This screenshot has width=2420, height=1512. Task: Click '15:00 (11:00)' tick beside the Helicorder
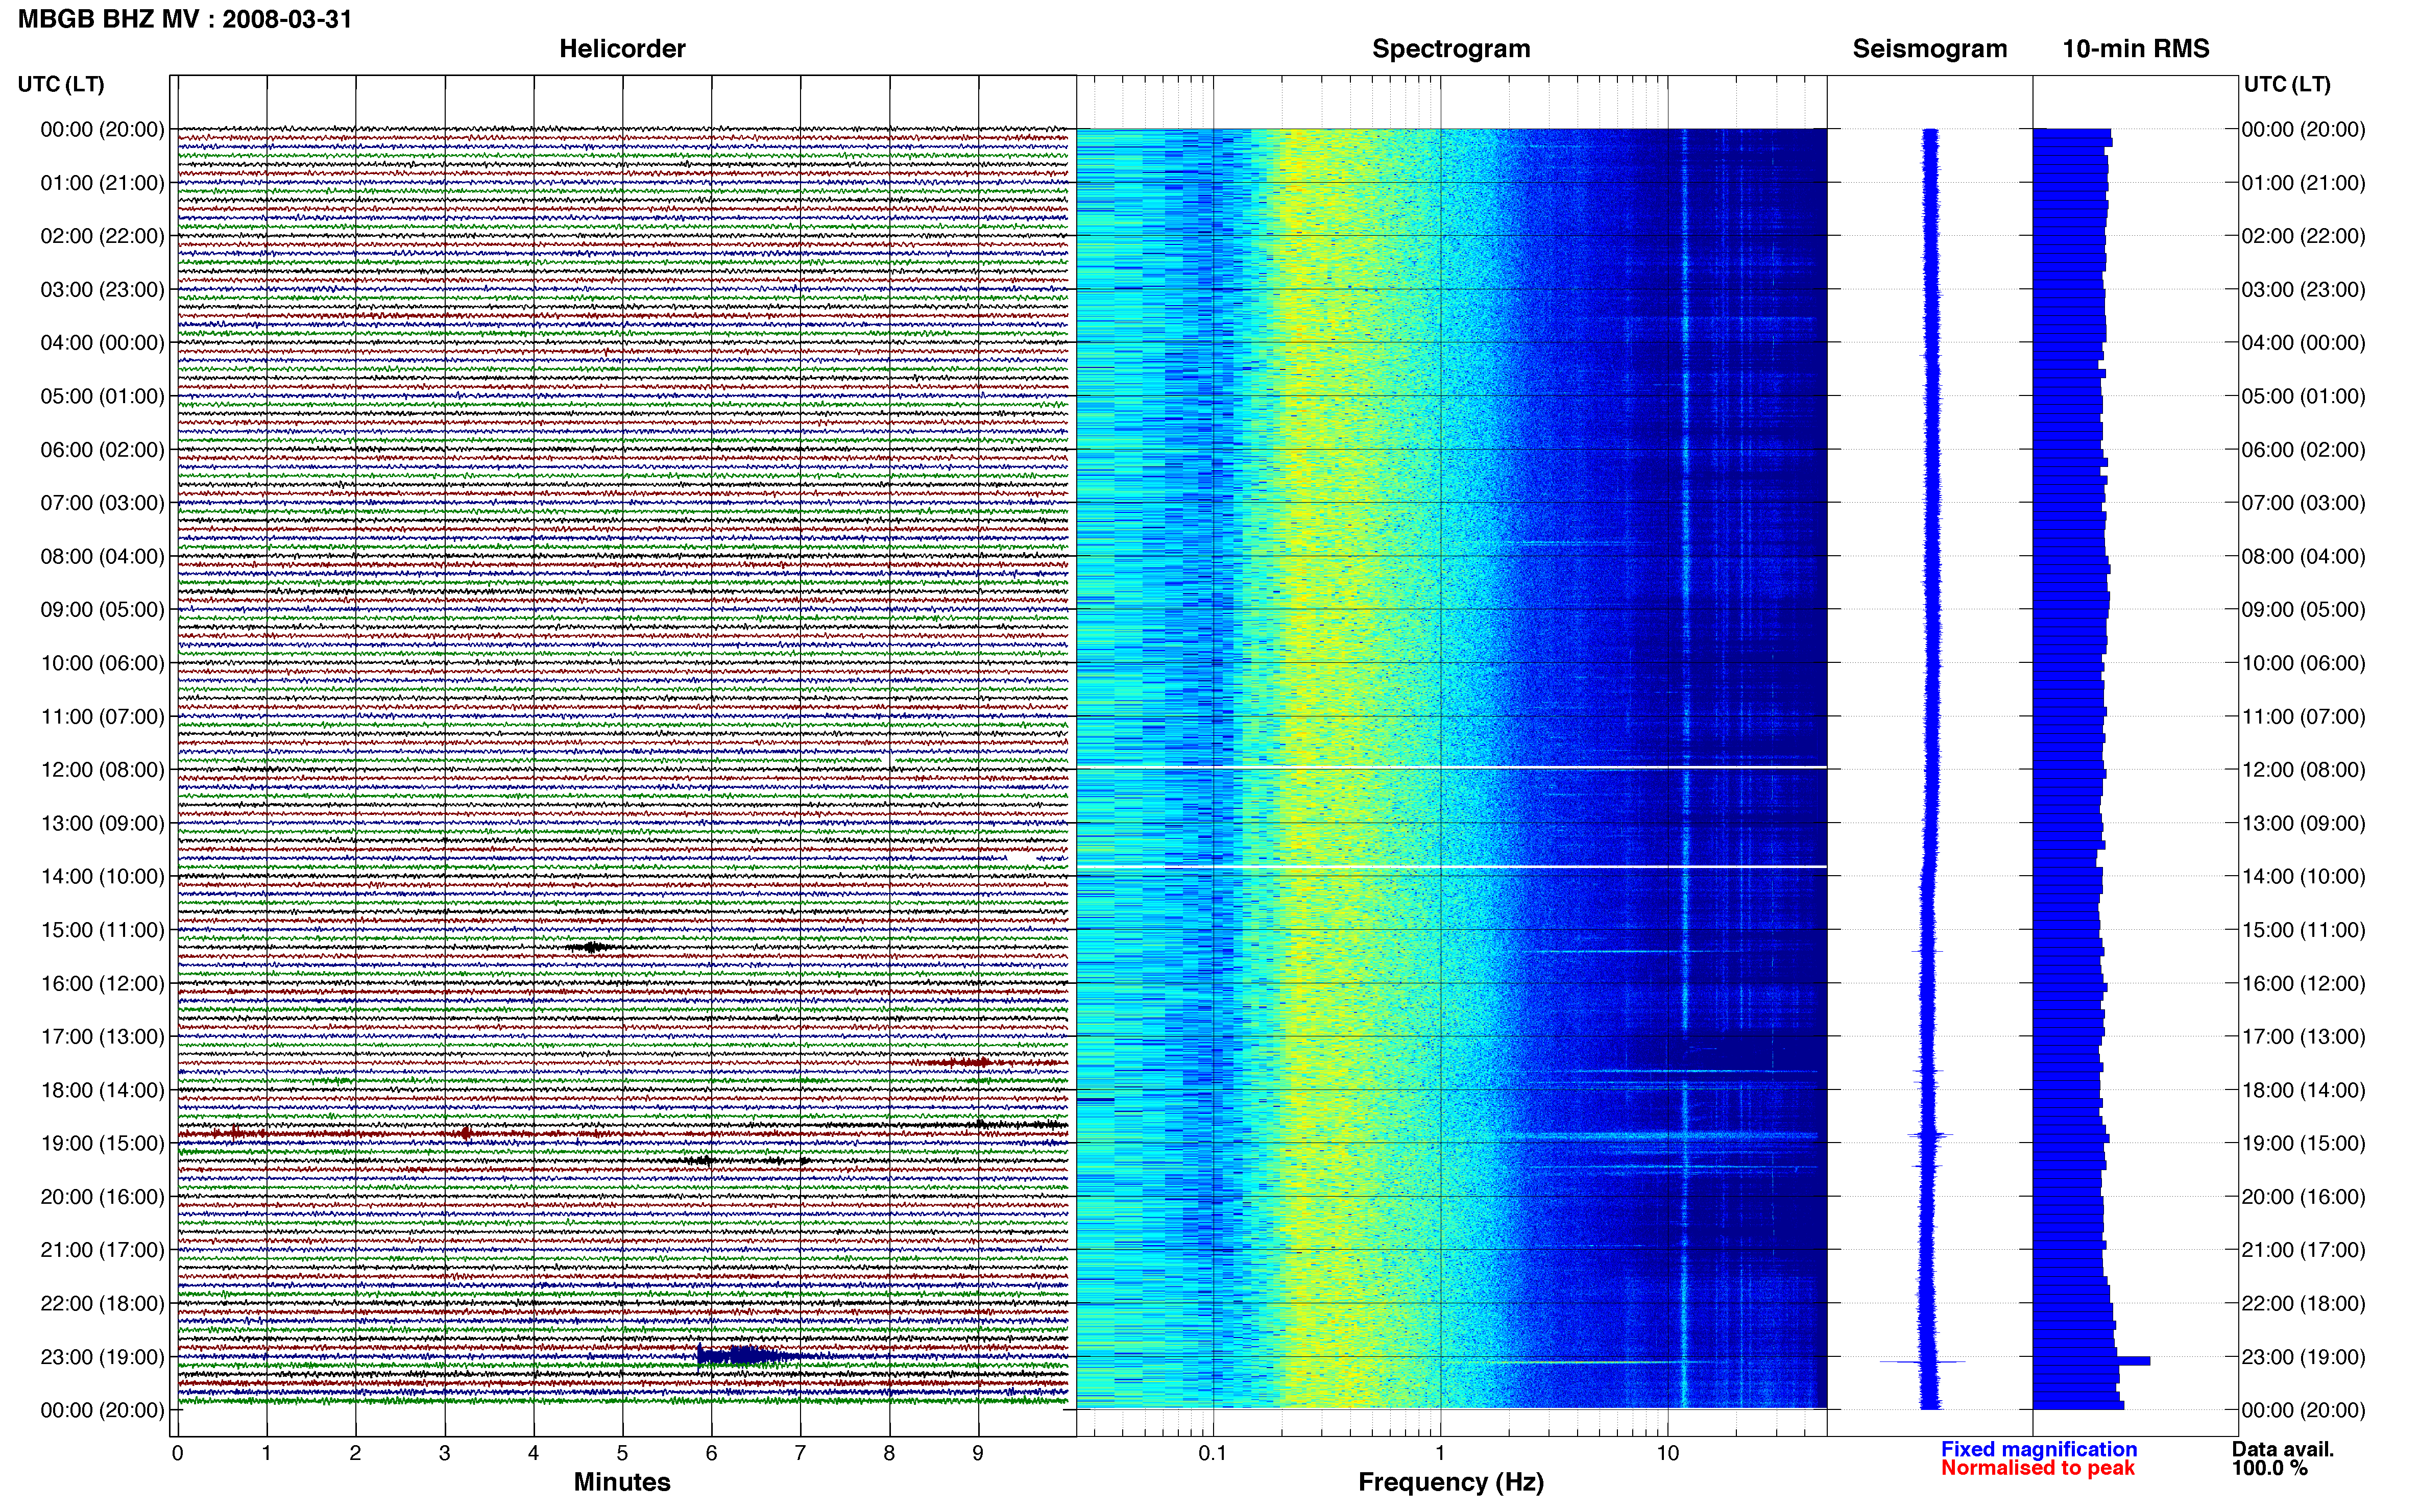tap(102, 930)
